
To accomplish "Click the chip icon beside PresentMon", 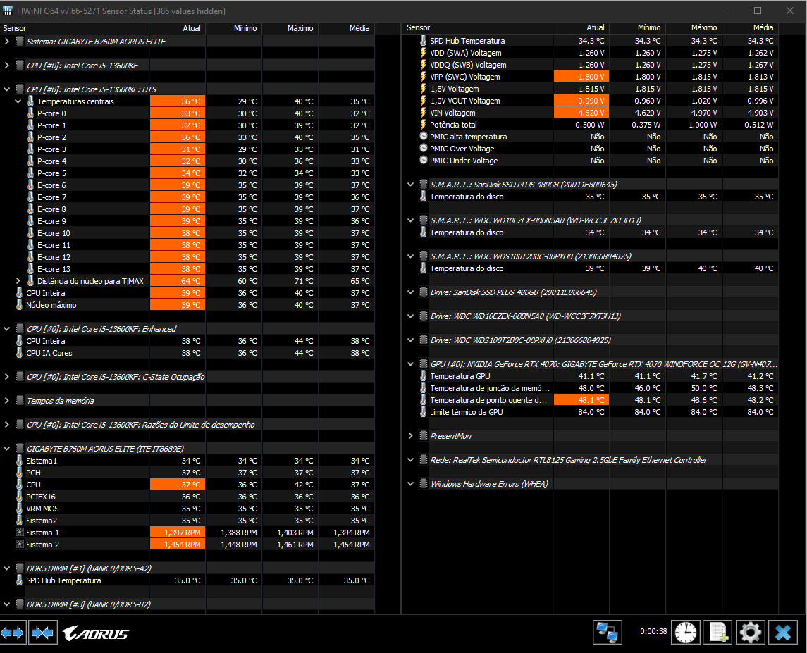I will click(423, 436).
